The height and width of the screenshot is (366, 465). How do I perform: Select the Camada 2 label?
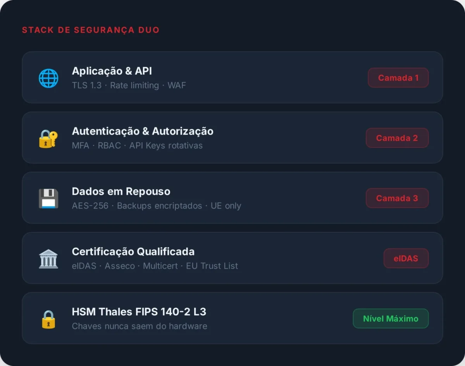[397, 138]
